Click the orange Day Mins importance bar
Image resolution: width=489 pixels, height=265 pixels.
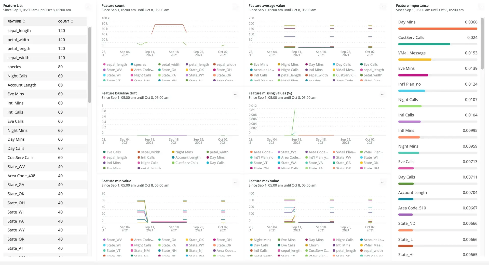coord(438,29)
